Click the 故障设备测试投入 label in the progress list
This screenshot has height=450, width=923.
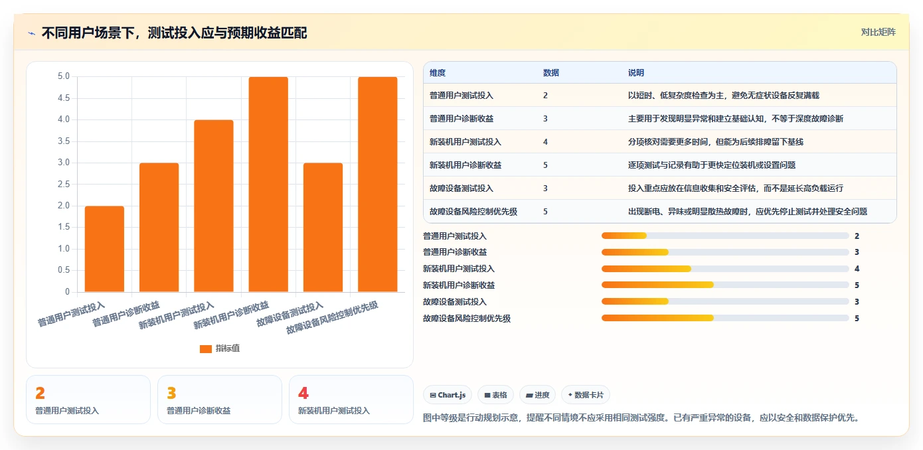point(455,302)
